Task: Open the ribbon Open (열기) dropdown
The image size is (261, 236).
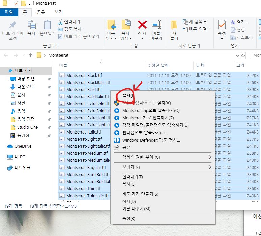Action: pos(239,22)
